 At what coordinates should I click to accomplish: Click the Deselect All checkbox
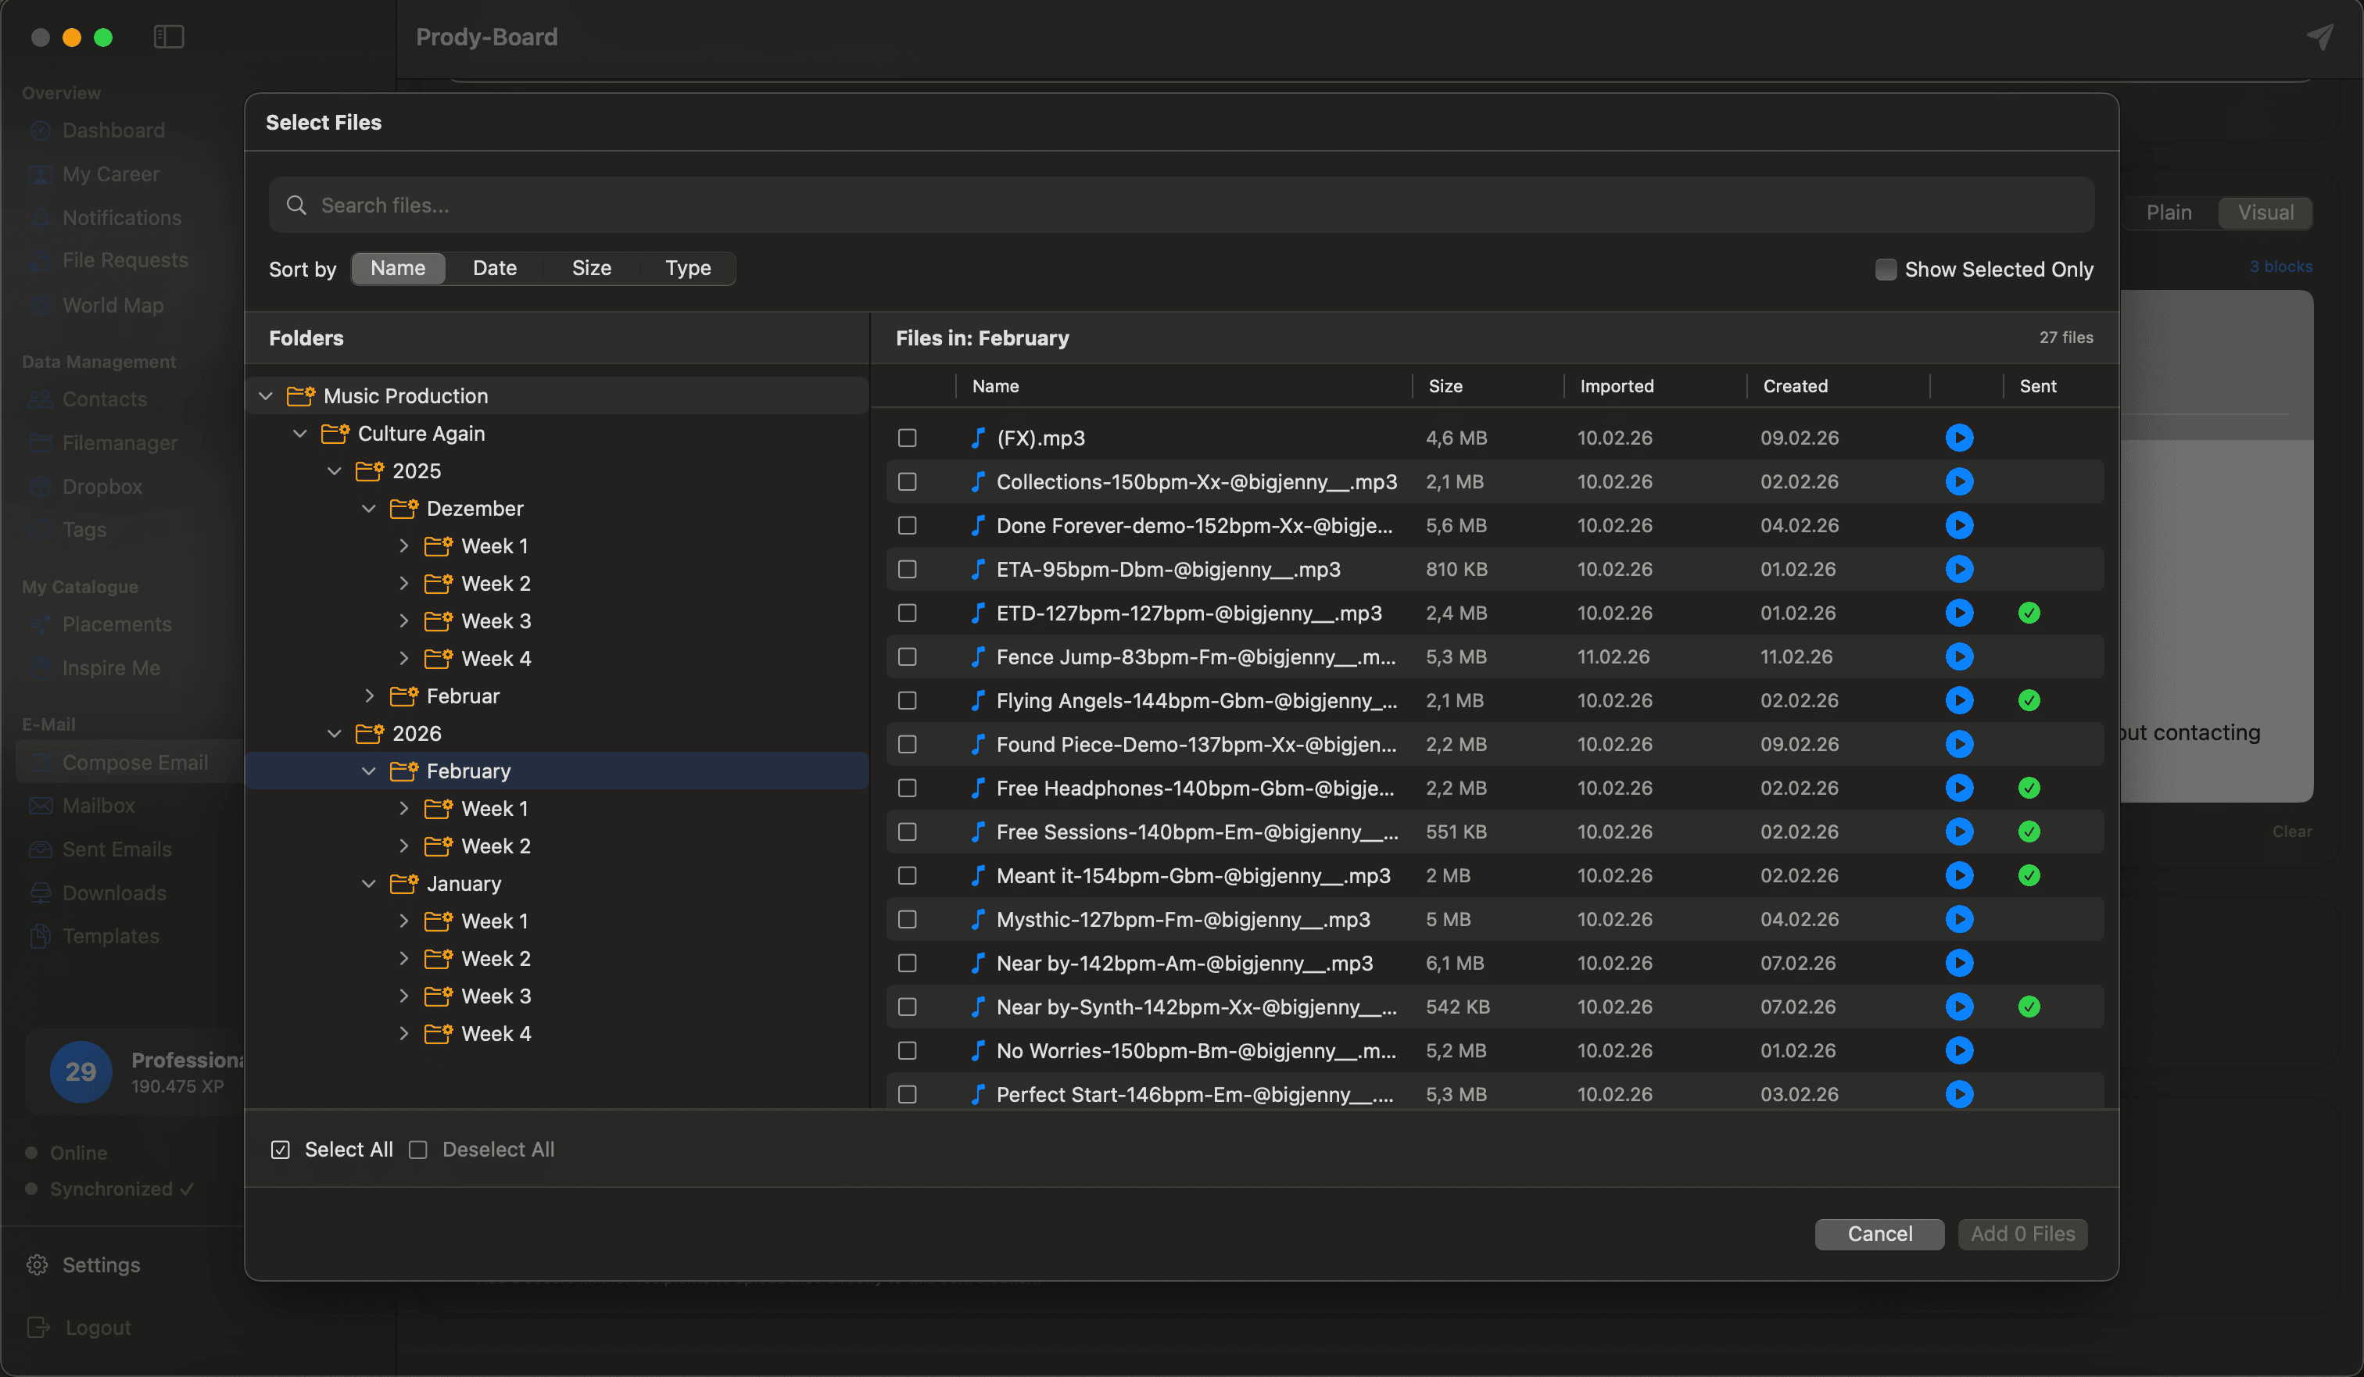(418, 1149)
